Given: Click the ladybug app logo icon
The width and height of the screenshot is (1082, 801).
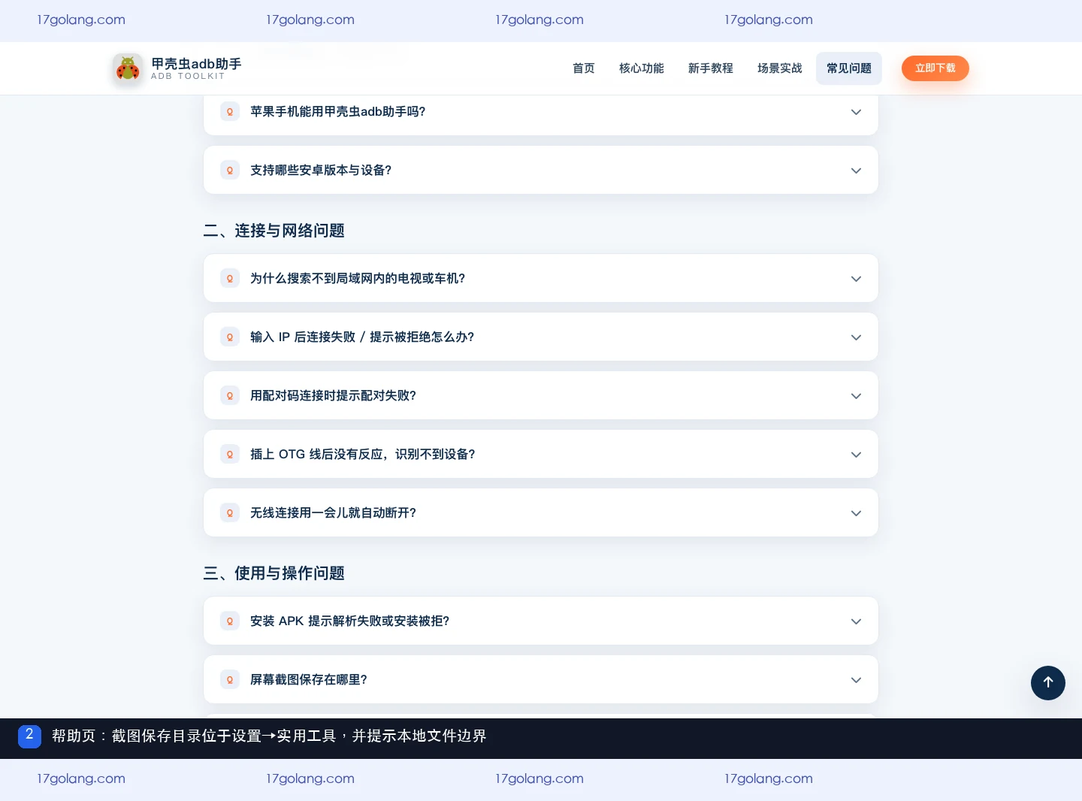Looking at the screenshot, I should (x=128, y=68).
